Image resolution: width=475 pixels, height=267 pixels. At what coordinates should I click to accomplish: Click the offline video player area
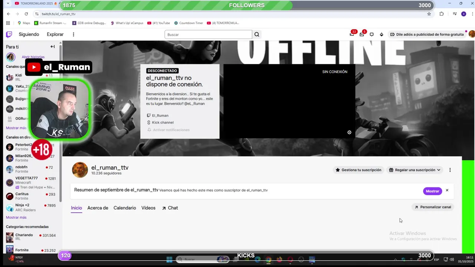click(289, 101)
